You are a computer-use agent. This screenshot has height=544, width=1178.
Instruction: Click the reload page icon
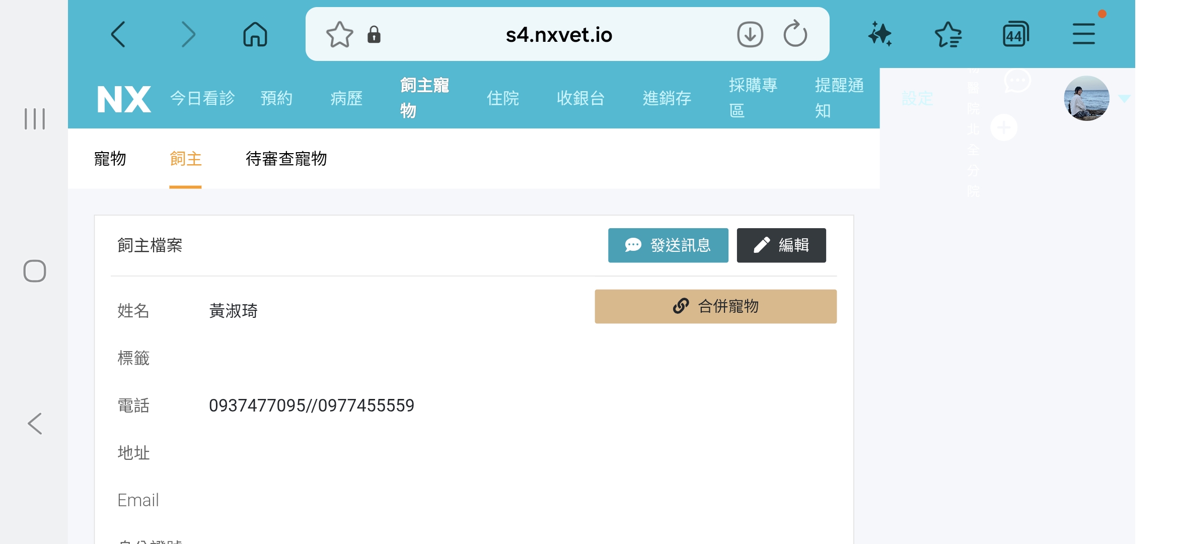[x=795, y=34]
